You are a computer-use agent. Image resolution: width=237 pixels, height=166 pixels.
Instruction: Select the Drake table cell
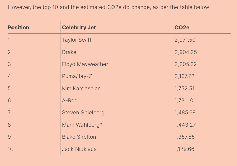pyautogui.click(x=69, y=52)
